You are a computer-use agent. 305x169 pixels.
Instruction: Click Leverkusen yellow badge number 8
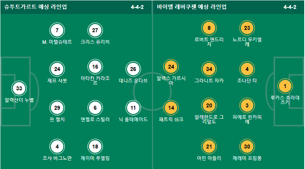coord(209,28)
